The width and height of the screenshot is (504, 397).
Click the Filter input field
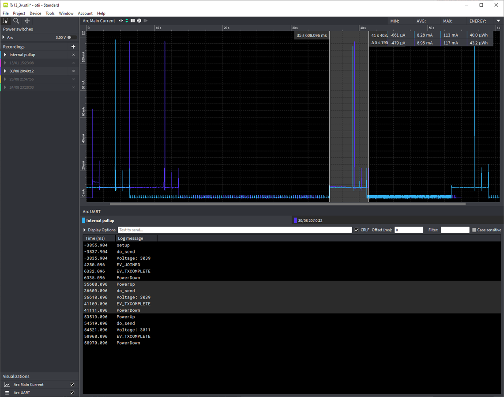[x=455, y=230]
